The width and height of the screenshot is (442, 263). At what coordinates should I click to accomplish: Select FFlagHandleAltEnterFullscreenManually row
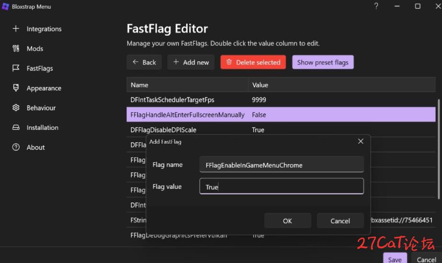[281, 114]
